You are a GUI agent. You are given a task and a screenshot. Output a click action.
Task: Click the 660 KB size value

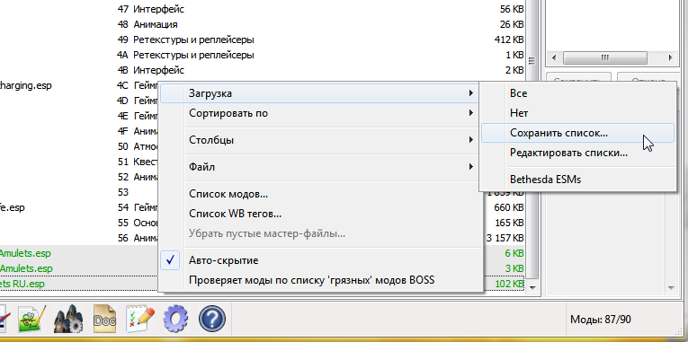509,207
